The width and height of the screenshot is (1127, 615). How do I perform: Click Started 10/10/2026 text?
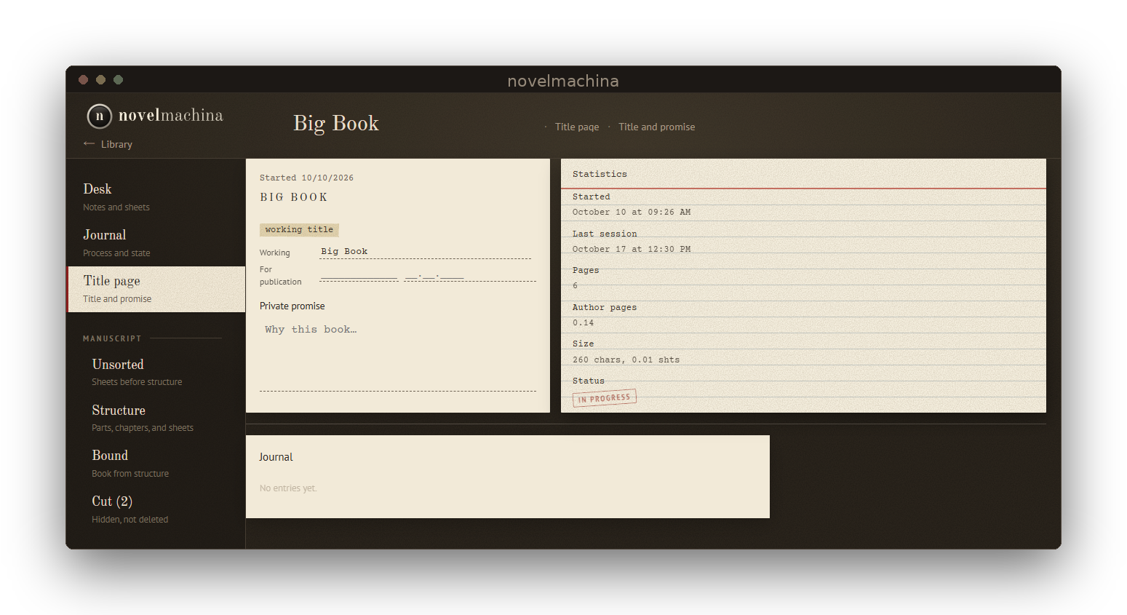click(x=306, y=178)
